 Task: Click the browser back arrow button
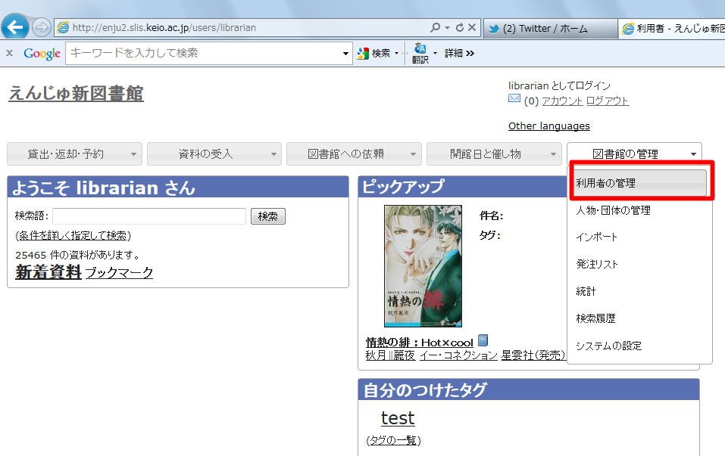tap(15, 27)
